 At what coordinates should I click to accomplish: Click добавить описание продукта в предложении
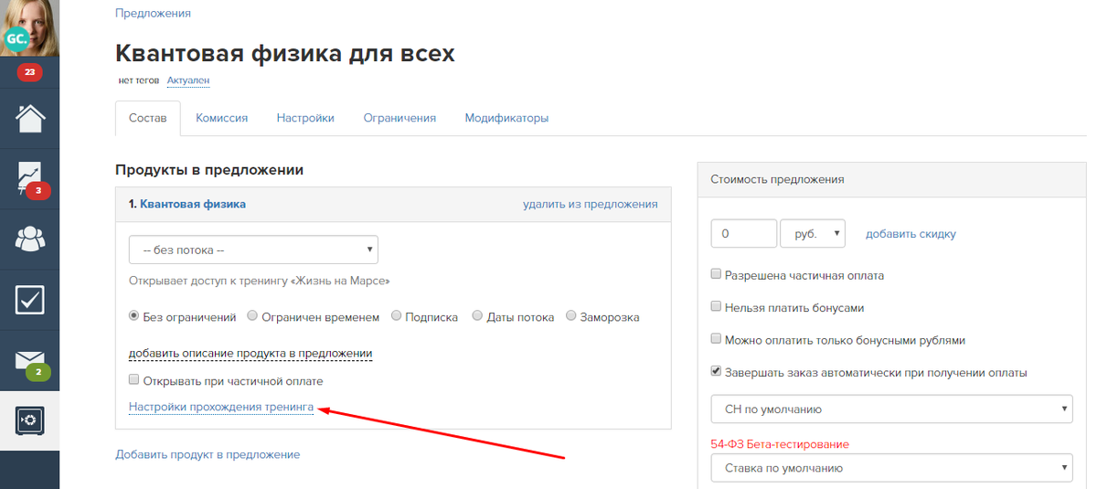tap(250, 353)
